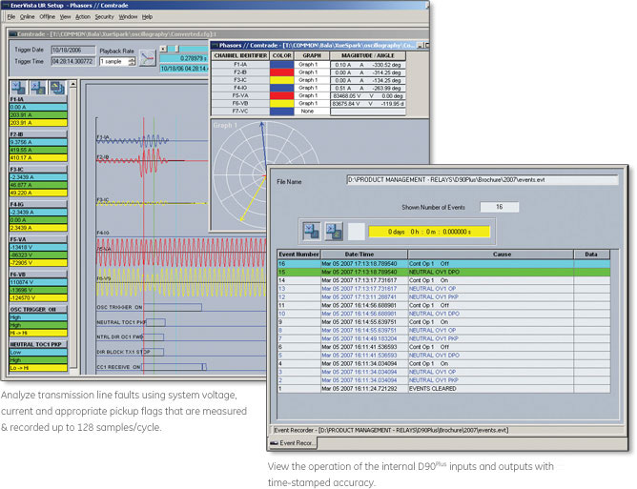
Task: Select cursor 1 icon in Event Recorder
Action: pos(312,231)
